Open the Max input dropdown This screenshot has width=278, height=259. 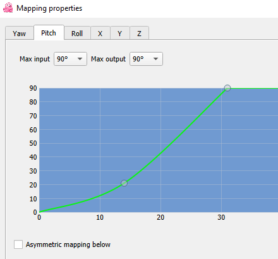pyautogui.click(x=70, y=59)
